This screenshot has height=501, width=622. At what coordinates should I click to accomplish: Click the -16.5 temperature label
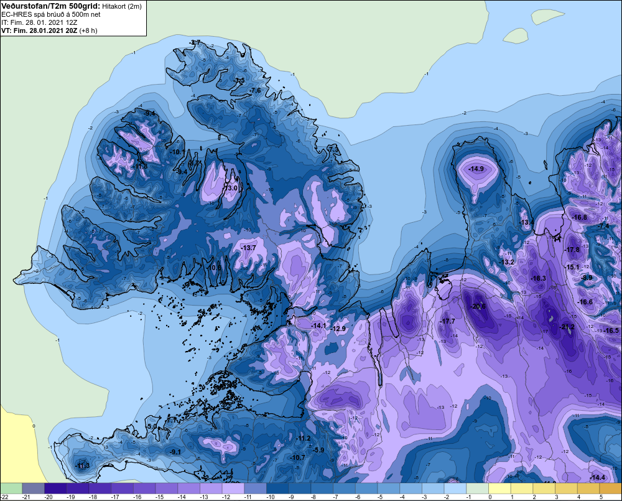point(611,330)
